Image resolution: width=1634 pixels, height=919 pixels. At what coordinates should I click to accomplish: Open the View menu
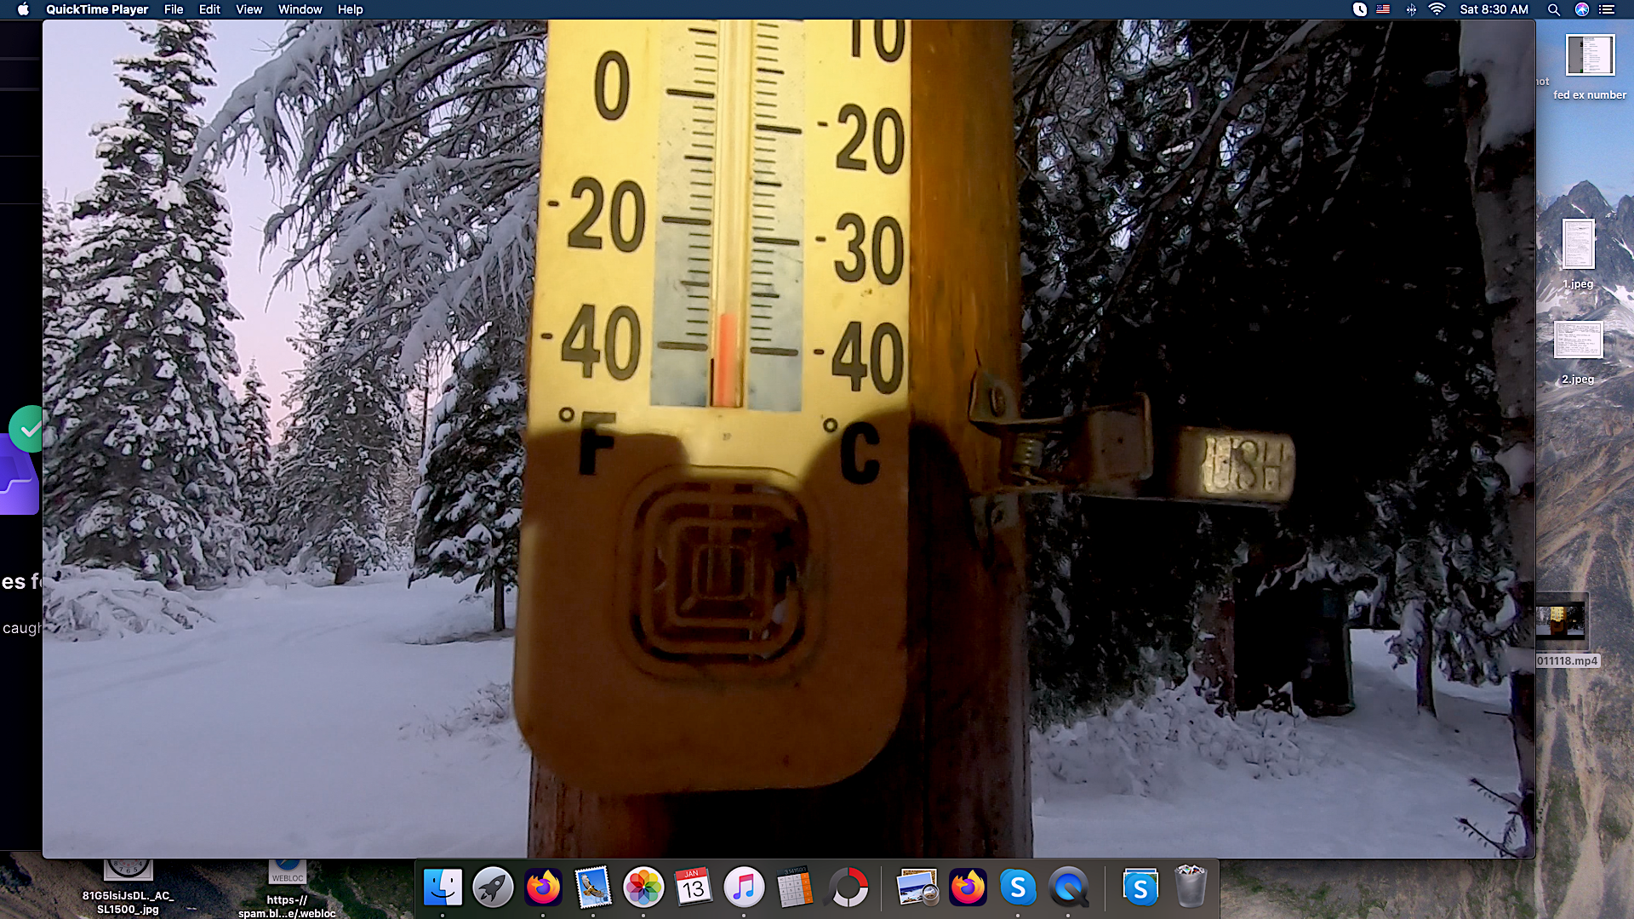tap(249, 9)
